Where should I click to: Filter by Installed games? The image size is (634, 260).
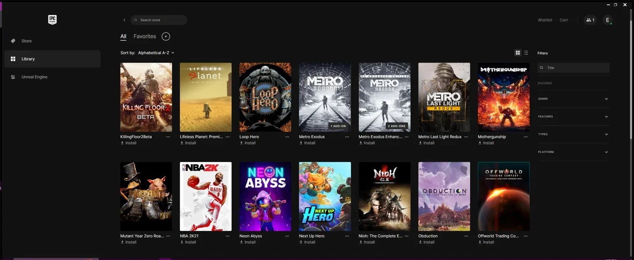pos(545,83)
